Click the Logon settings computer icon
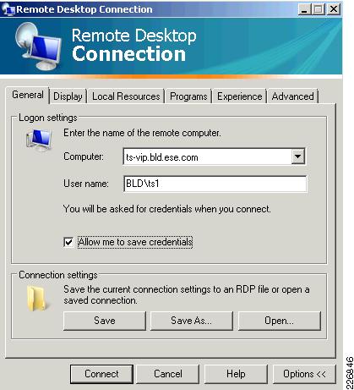 click(39, 140)
